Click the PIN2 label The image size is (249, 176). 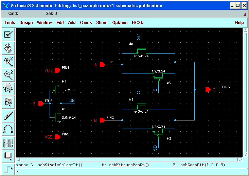coord(110,117)
